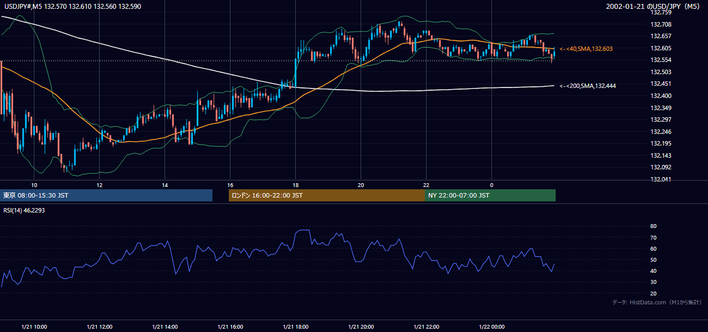The height and width of the screenshot is (332, 708).
Task: Click hour label 22 under price chart
Action: click(427, 185)
